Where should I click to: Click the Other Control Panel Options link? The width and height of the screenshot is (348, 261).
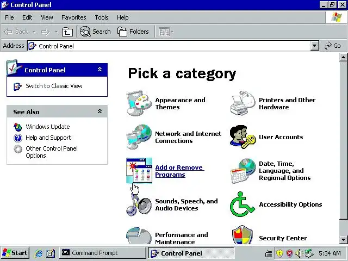[x=52, y=152]
